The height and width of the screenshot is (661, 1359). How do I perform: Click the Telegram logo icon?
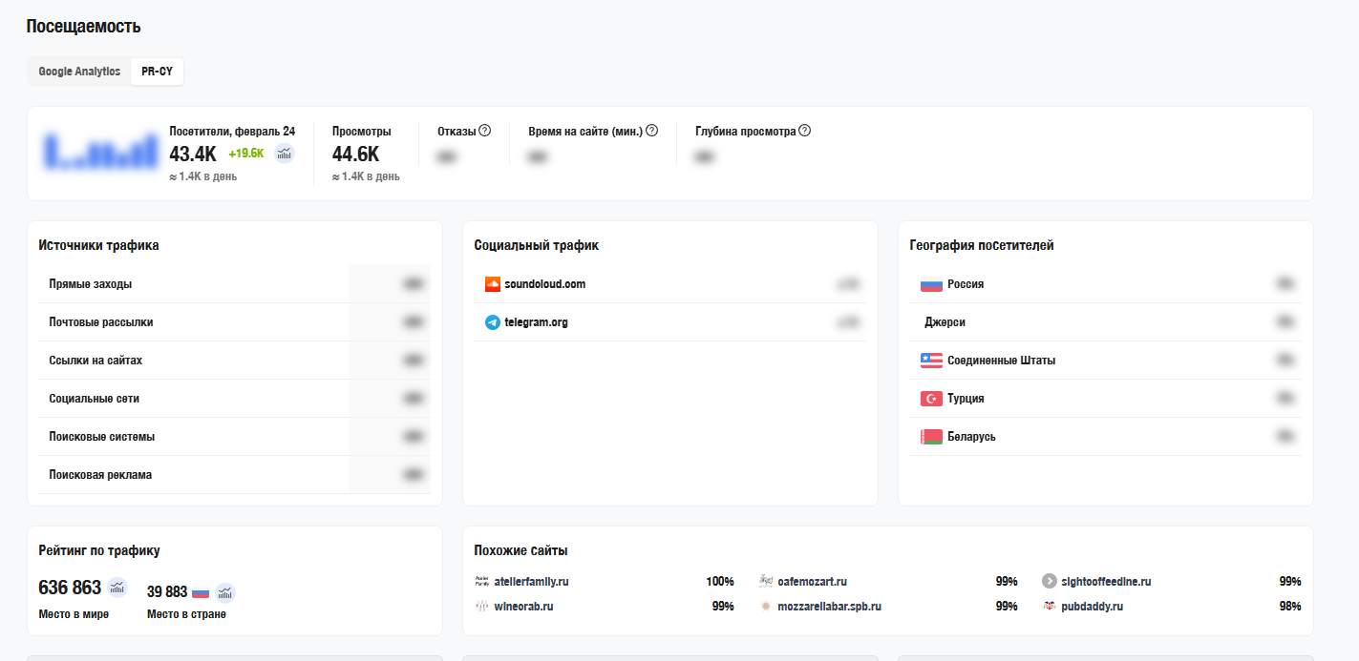(x=493, y=322)
